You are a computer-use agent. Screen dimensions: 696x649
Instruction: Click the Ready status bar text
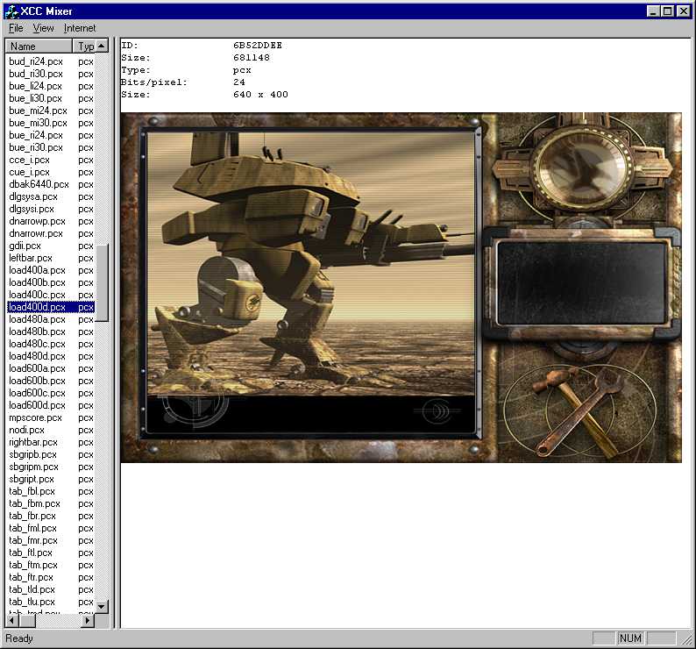(19, 638)
